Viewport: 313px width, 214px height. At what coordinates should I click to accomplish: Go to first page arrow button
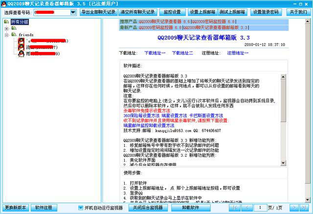coord(235,208)
